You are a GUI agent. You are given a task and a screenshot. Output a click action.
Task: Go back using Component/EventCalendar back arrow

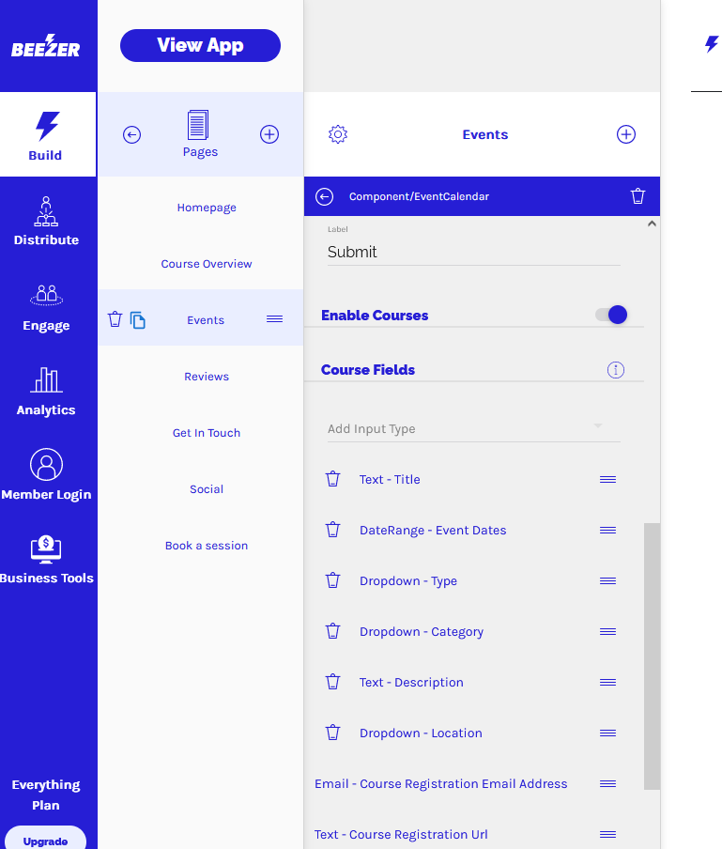click(325, 196)
